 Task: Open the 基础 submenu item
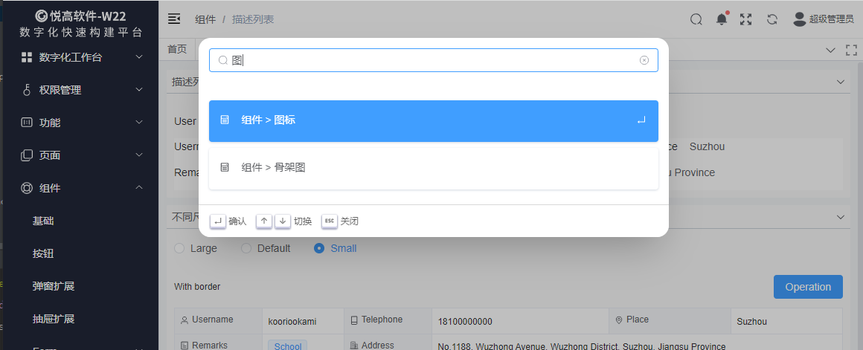(80, 221)
